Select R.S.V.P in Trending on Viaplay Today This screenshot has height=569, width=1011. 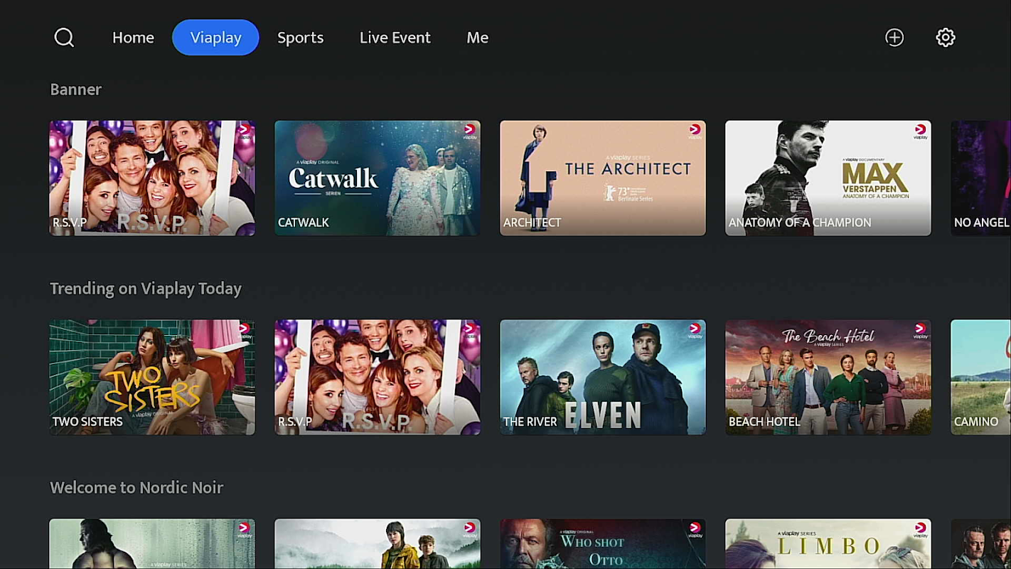click(x=378, y=377)
